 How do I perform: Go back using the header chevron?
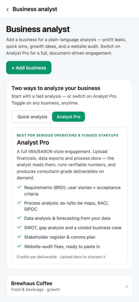(x=8, y=9)
